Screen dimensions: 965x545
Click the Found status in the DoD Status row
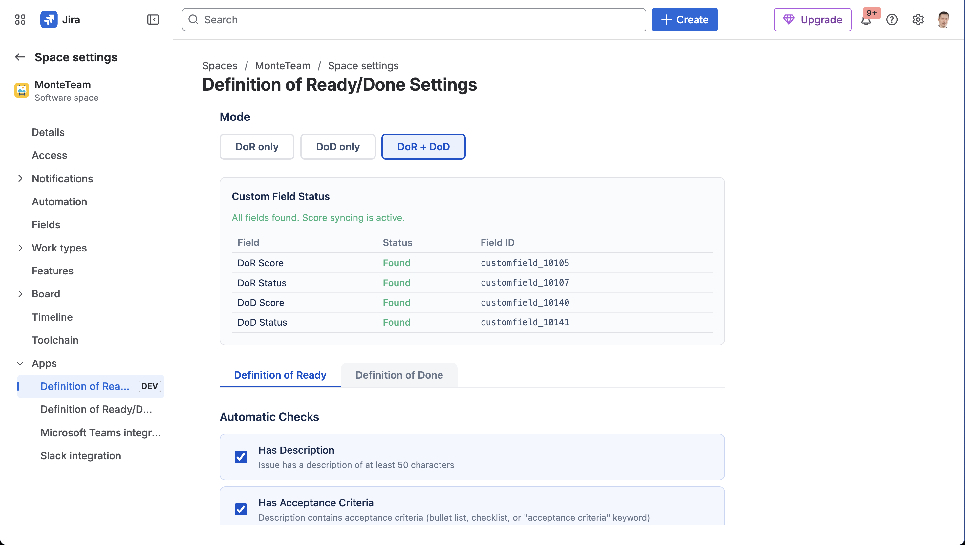point(397,322)
